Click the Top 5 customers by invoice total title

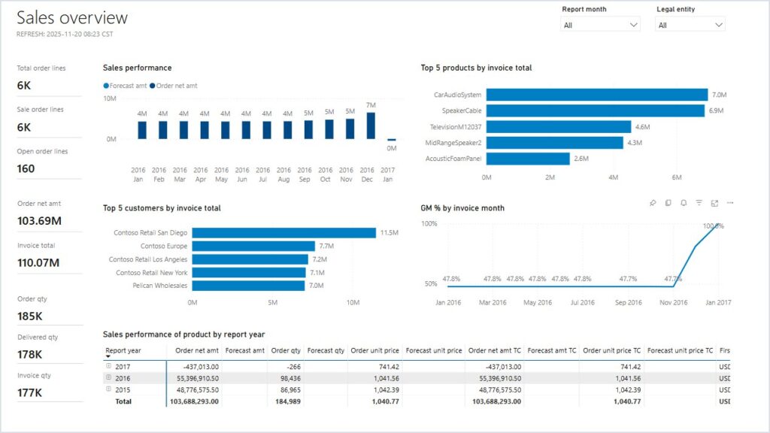click(162, 208)
